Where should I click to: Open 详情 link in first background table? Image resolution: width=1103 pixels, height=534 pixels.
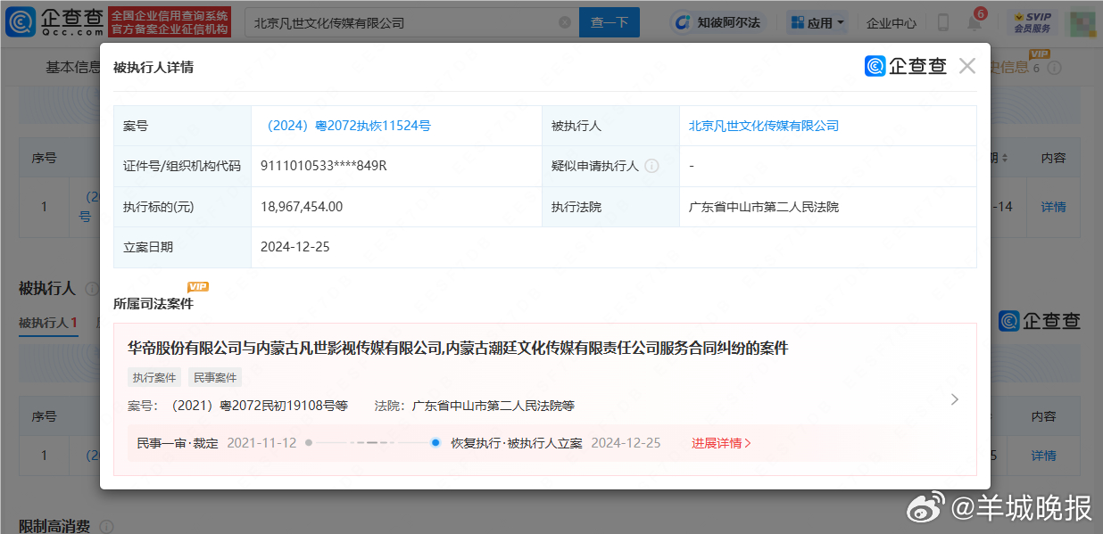pos(1054,207)
